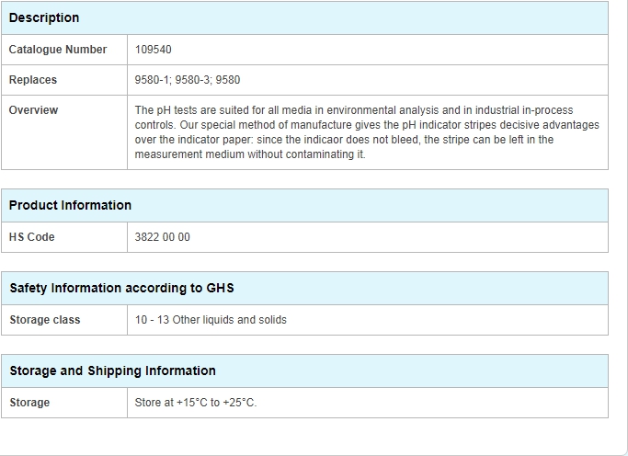628x456 pixels.
Task: Select the catalogue number 109540
Action: [153, 50]
